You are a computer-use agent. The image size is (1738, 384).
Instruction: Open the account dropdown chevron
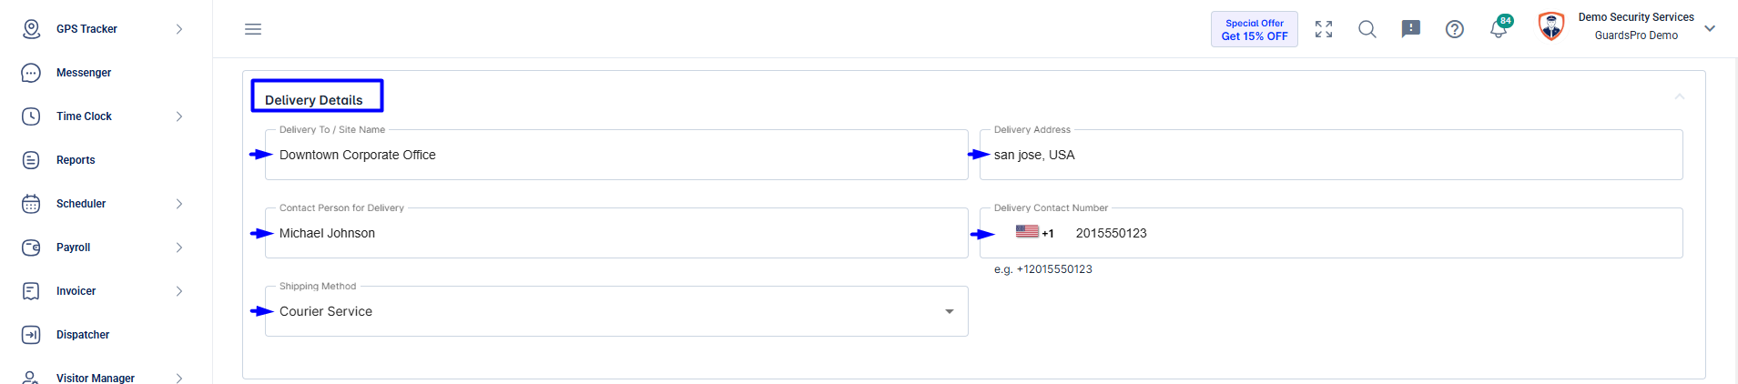point(1710,28)
